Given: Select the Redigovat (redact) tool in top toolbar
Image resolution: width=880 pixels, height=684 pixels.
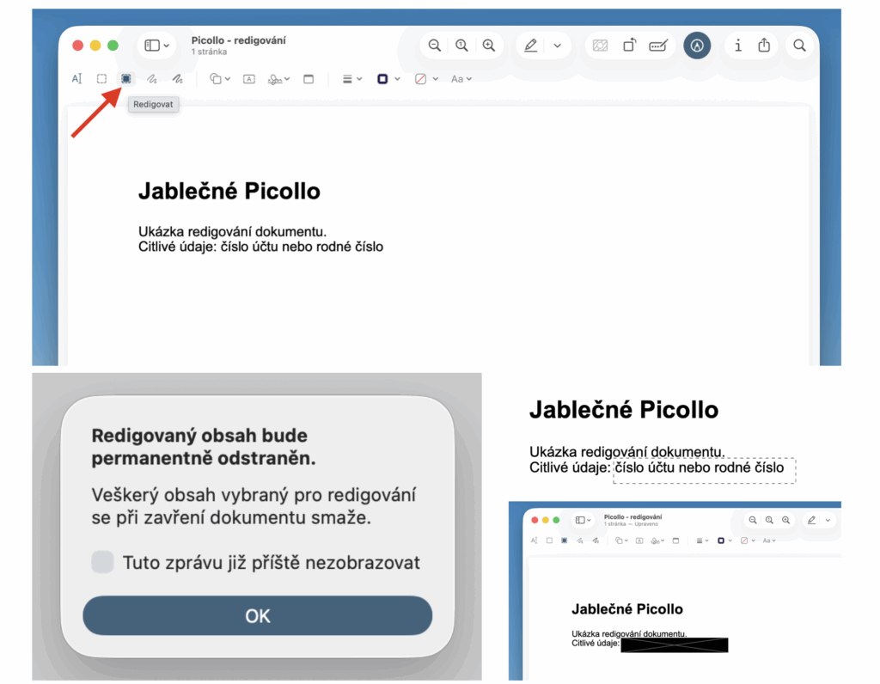Looking at the screenshot, I should click(x=125, y=79).
